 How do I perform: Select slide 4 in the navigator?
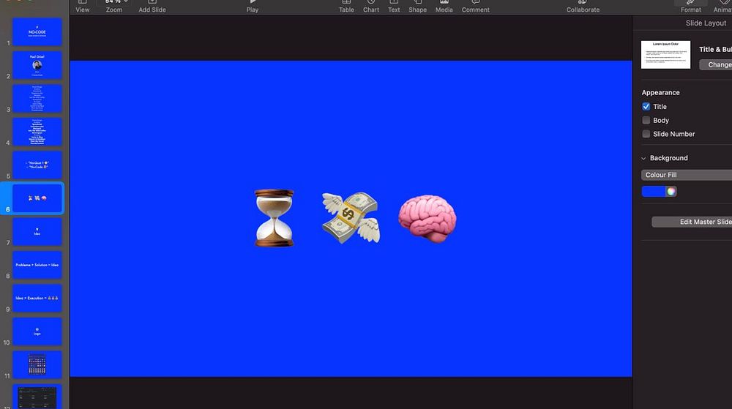tap(37, 132)
